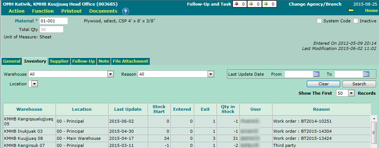379x148 pixels.
Task: Tick the System Code checkbox
Action: [x=319, y=21]
